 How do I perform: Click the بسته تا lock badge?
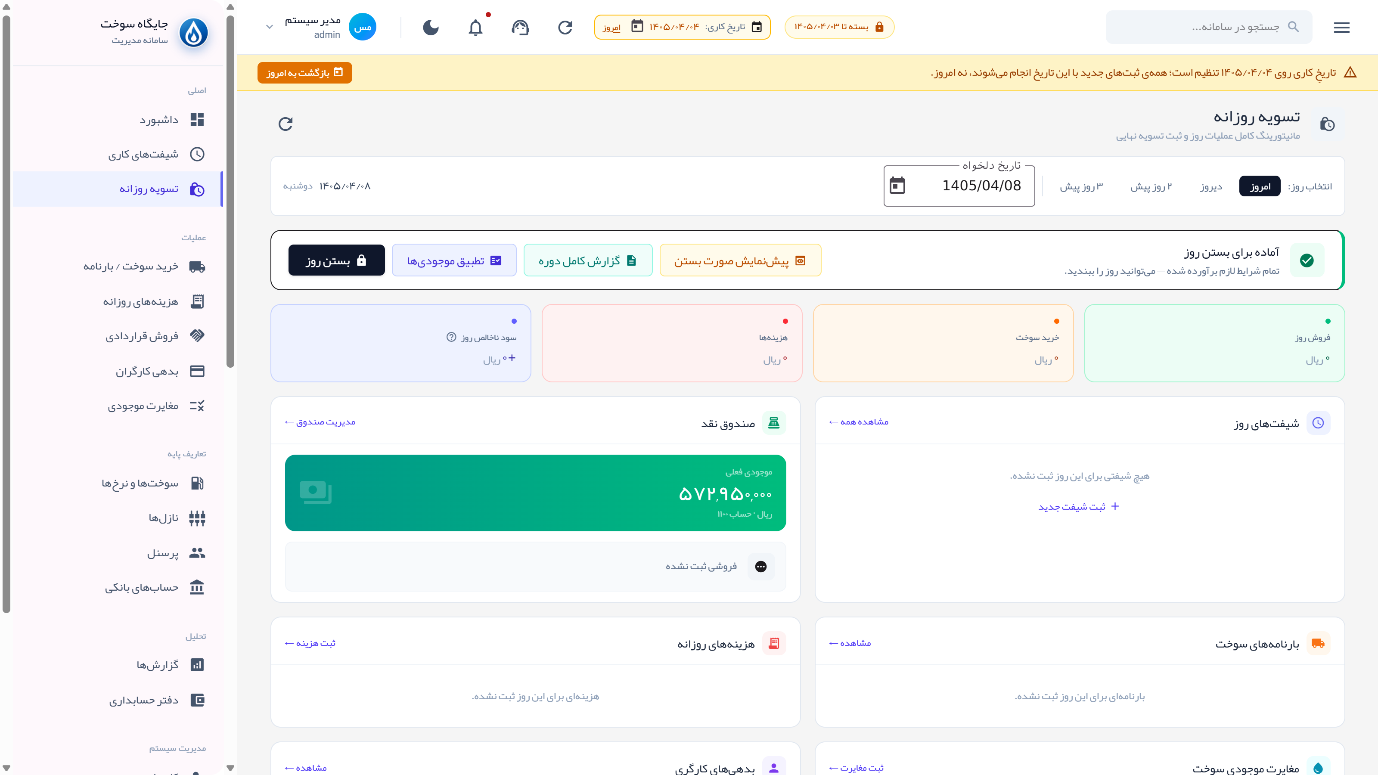[839, 27]
